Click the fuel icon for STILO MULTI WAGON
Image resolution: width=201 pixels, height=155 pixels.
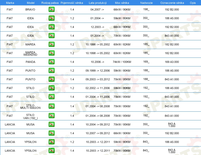tap(51, 106)
